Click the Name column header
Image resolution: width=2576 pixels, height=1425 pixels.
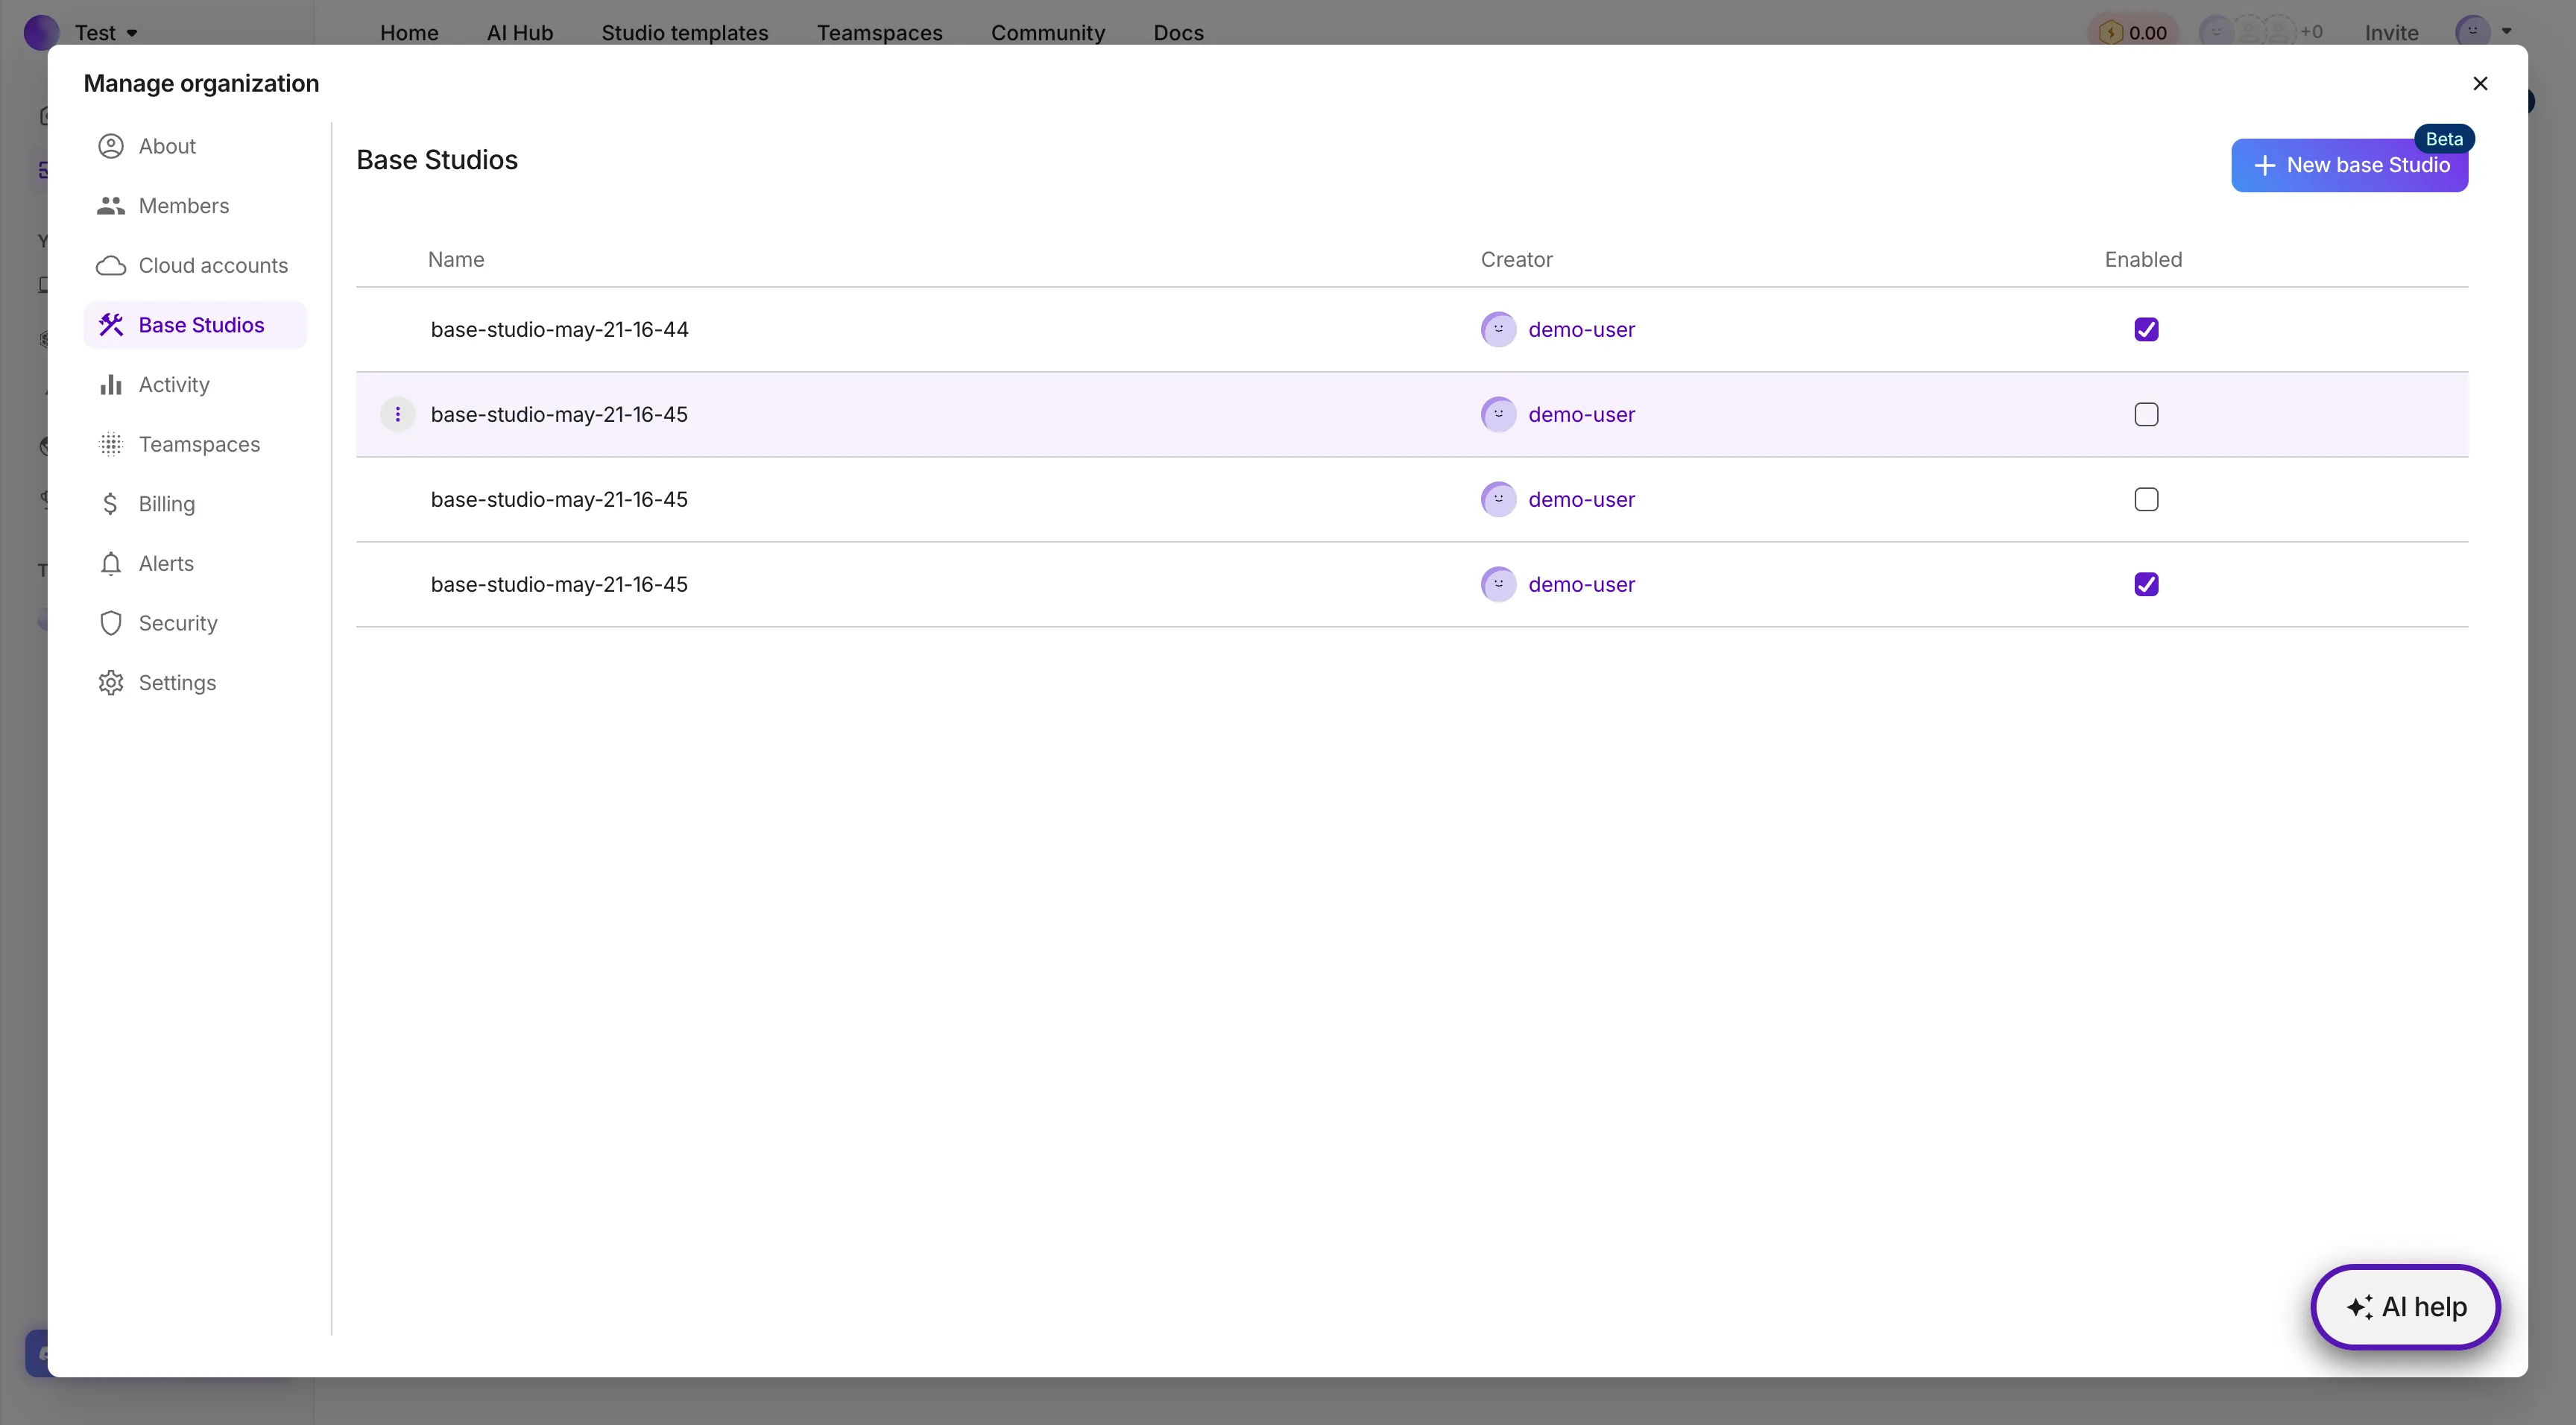tap(456, 260)
